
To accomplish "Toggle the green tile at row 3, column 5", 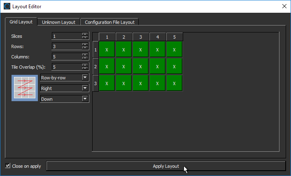I will tap(174, 83).
